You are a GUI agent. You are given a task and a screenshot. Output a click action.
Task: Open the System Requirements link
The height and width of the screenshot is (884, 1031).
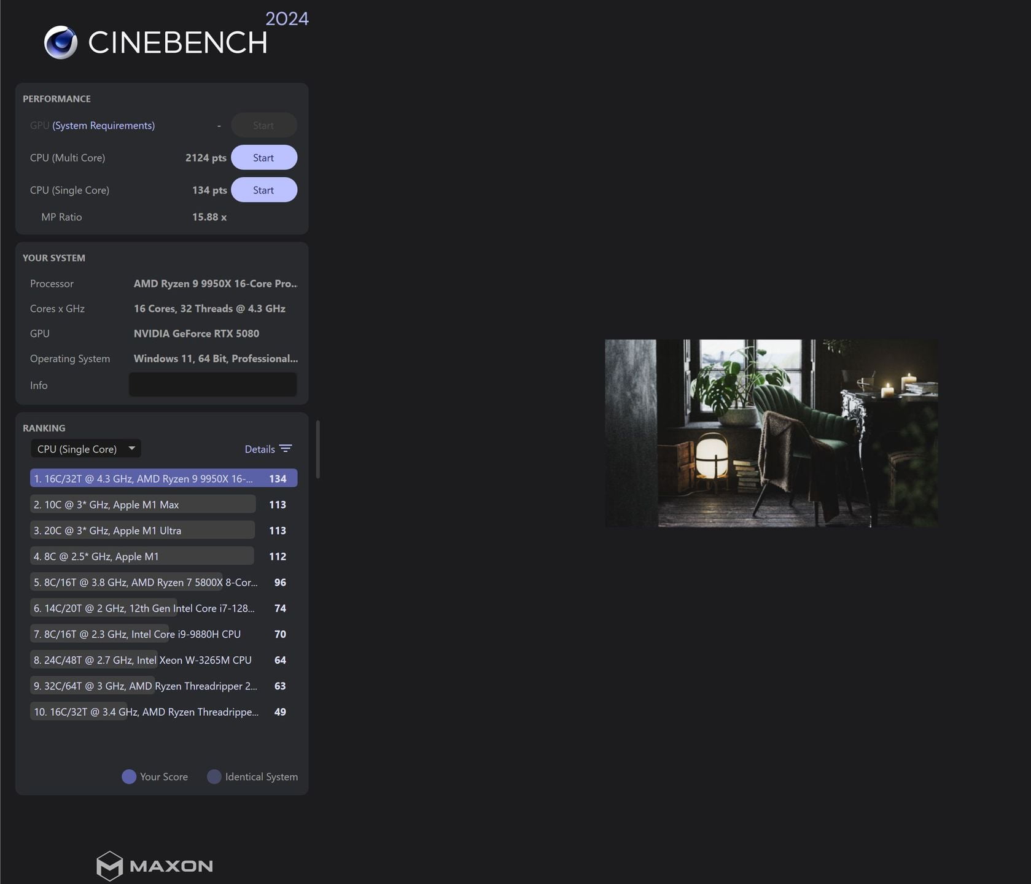(x=103, y=125)
